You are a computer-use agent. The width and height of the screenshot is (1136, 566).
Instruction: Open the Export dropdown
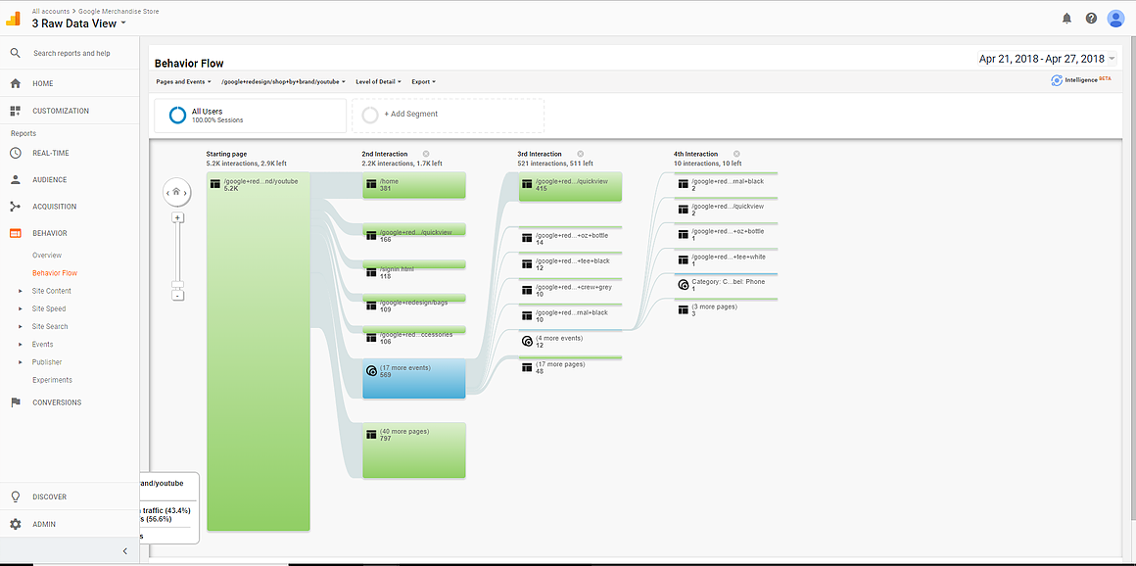(423, 82)
